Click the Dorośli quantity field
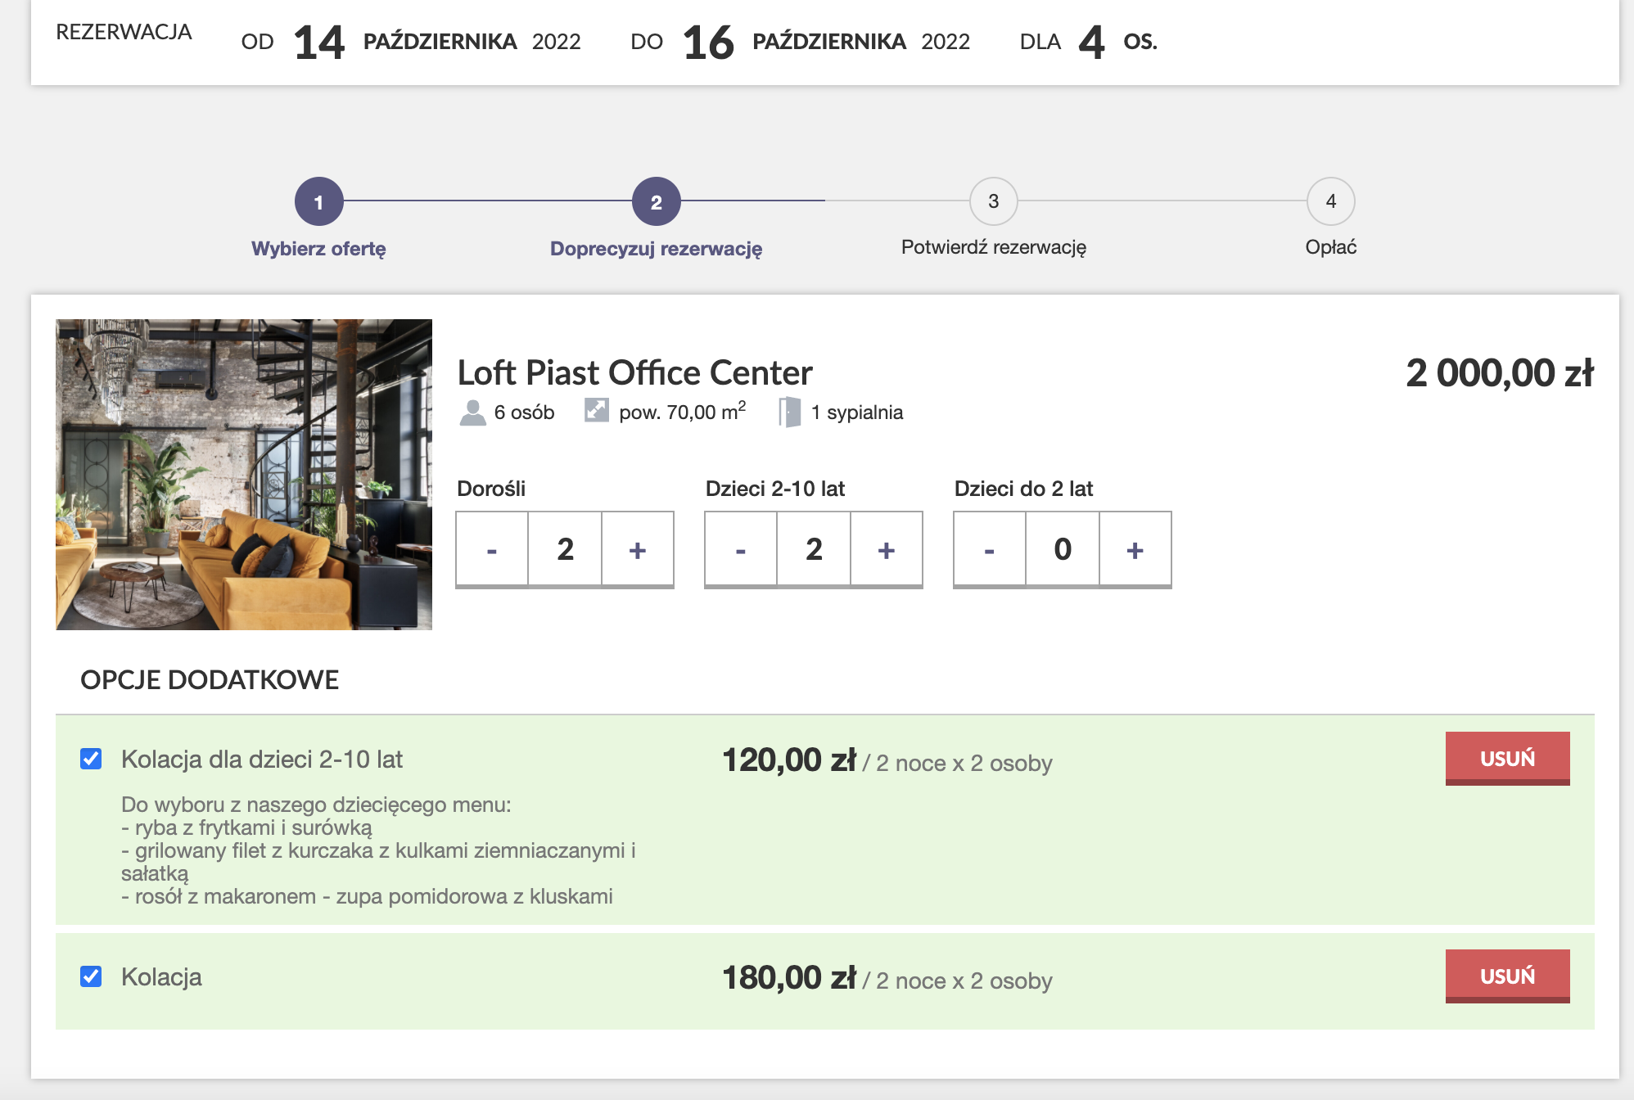 click(x=565, y=549)
